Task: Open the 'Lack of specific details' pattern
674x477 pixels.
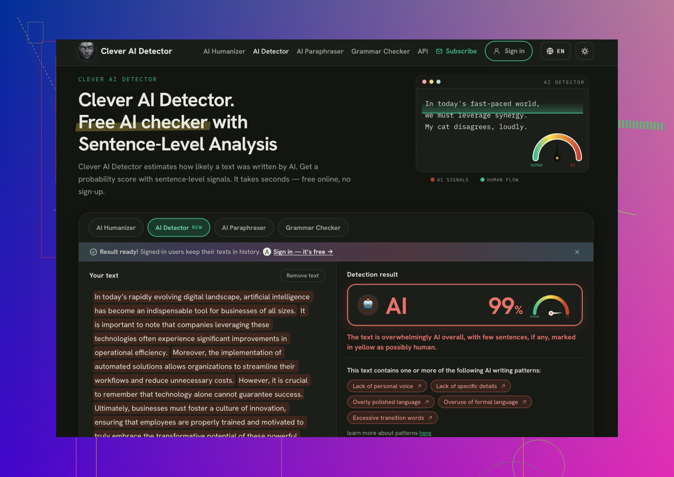Action: coord(470,386)
